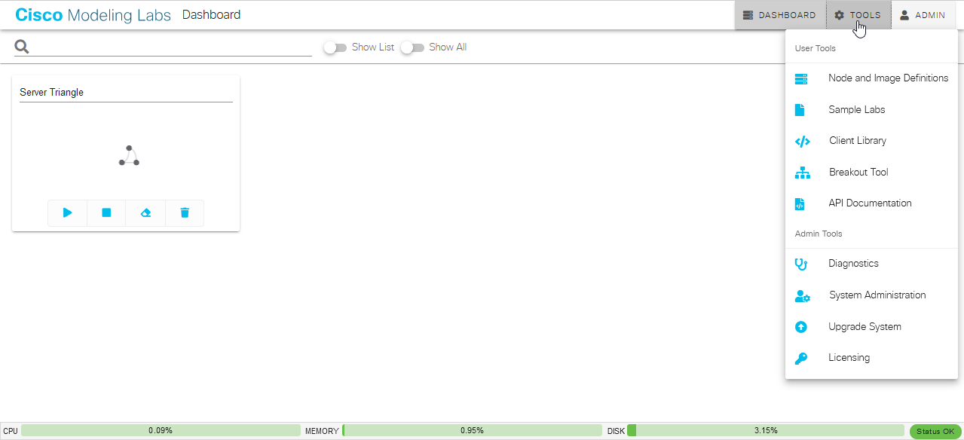Open System Administration
Screen dimensions: 964x440
pyautogui.click(x=877, y=295)
